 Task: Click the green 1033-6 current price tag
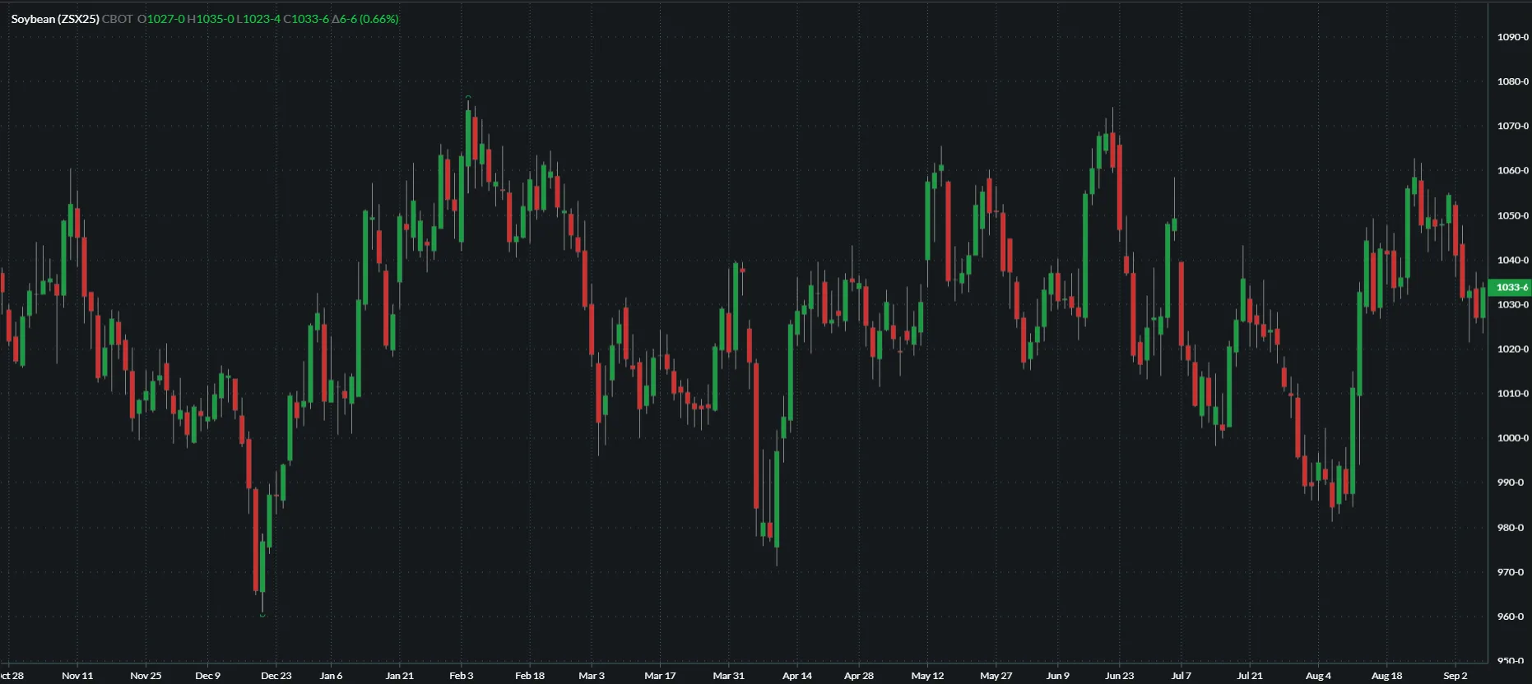[1511, 287]
